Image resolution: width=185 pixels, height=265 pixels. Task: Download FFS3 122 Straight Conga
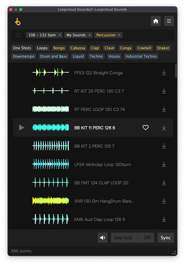coord(164,73)
